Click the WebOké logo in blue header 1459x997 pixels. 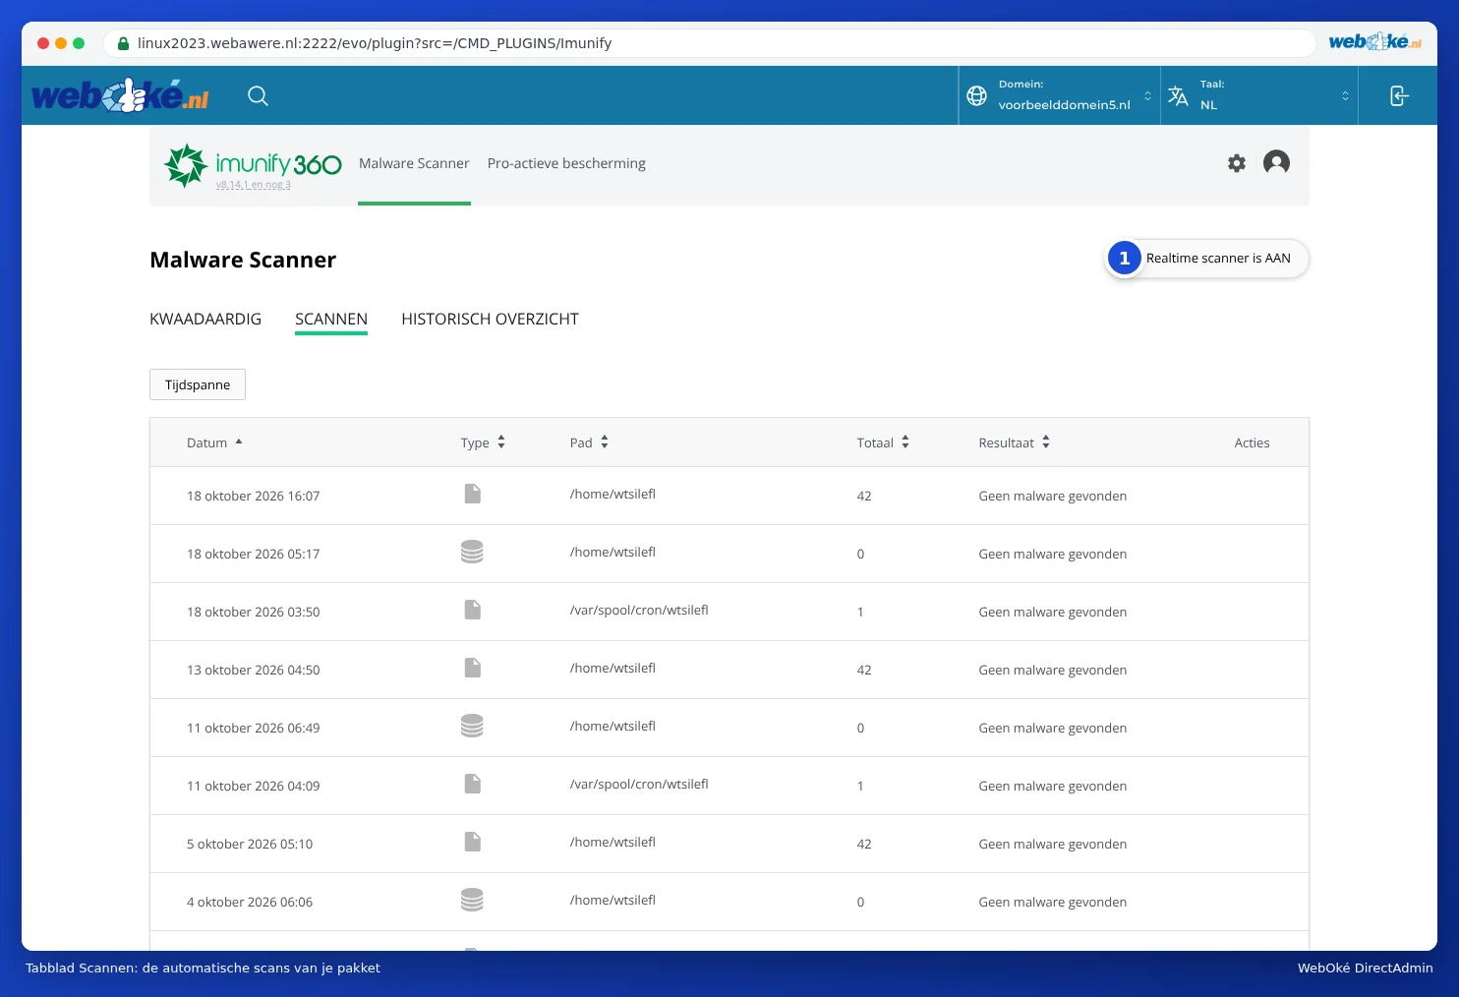pyautogui.click(x=120, y=95)
